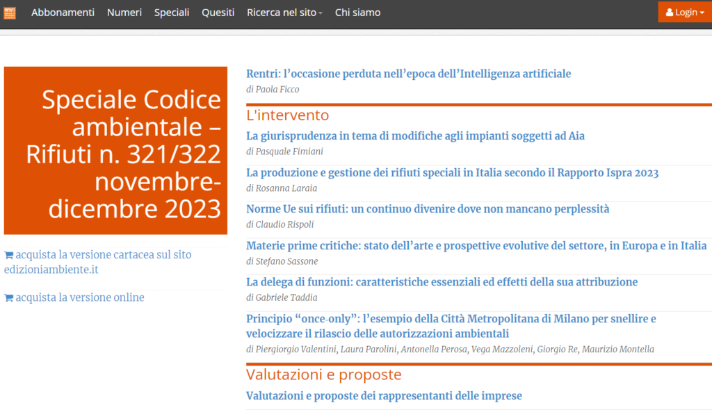This screenshot has height=410, width=712.
Task: Click author line di Paola Ficco
Action: click(273, 90)
